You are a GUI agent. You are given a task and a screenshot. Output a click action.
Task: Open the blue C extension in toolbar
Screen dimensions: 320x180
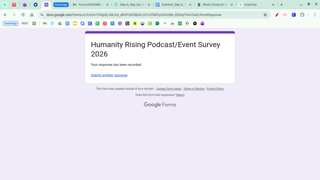tap(294, 15)
